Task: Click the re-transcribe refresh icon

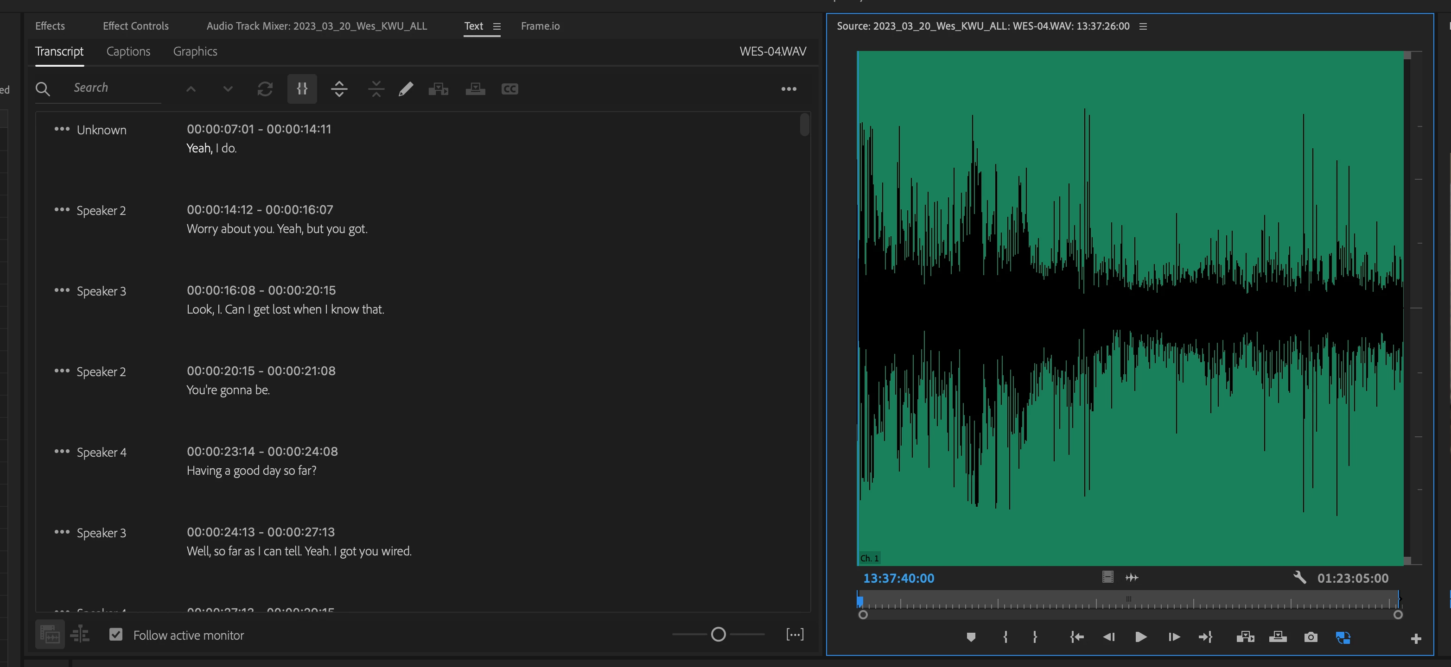Action: tap(265, 89)
